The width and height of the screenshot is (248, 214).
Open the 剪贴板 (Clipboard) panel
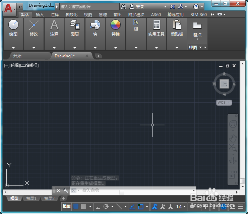177,34
